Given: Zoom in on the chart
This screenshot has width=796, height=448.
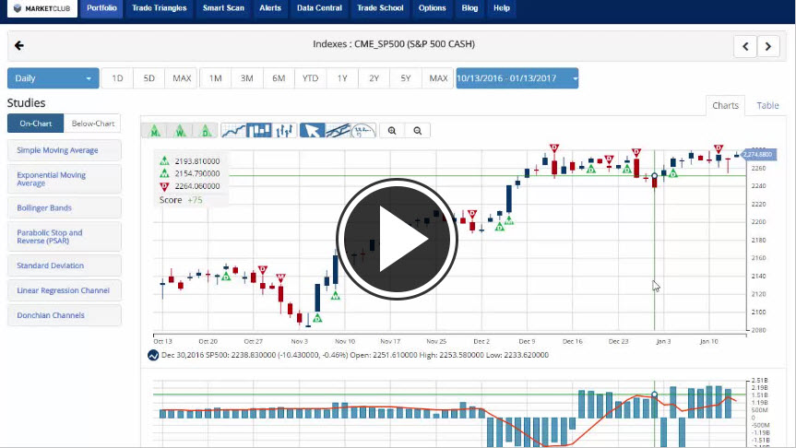Looking at the screenshot, I should coord(392,131).
